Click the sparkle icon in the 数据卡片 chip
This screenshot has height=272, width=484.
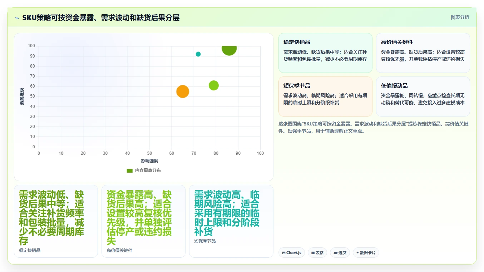[357, 253]
